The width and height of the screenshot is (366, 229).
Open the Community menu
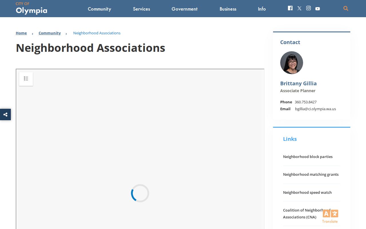tap(100, 9)
